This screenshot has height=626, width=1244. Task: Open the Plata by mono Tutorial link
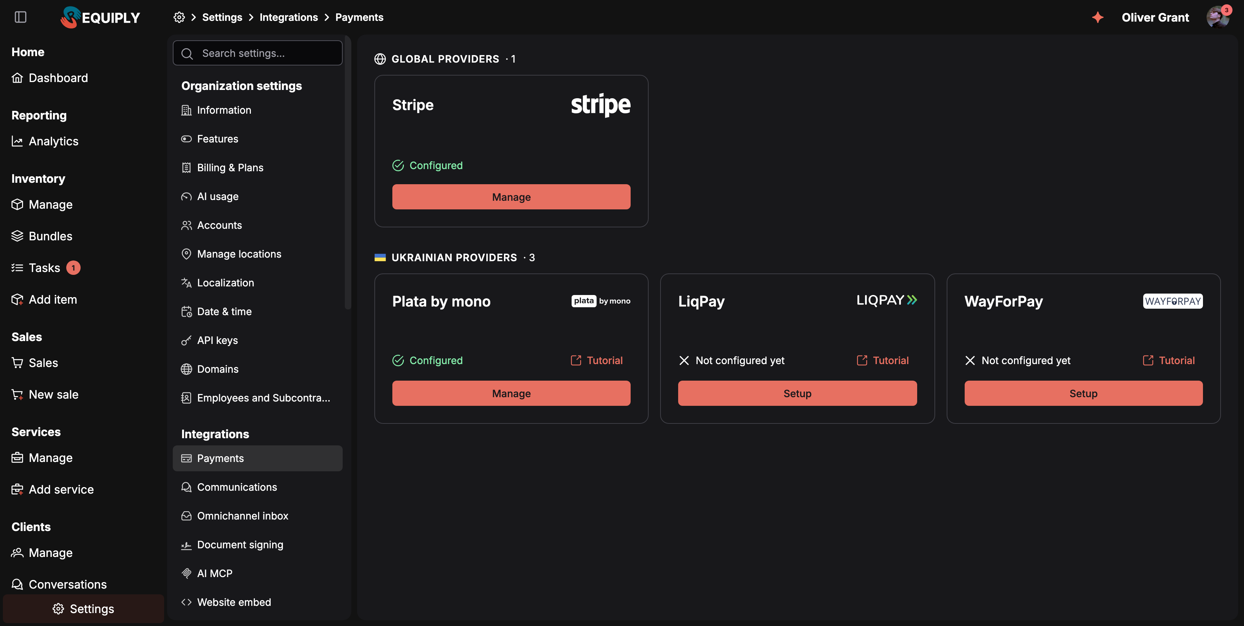596,360
